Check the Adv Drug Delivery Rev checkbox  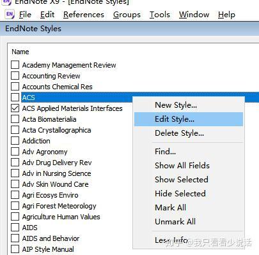tap(15, 163)
